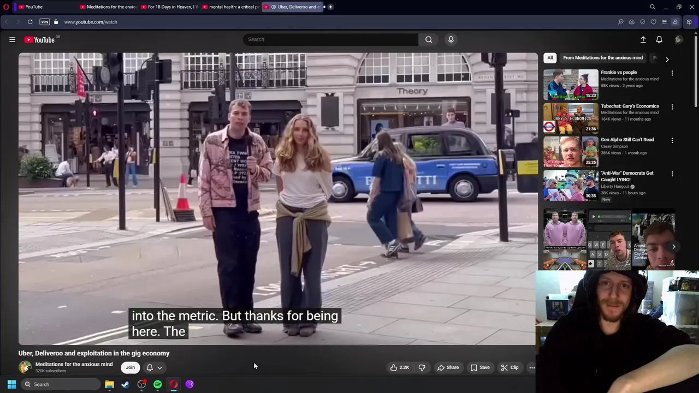Open YouTube notifications bell in header

[x=659, y=39]
